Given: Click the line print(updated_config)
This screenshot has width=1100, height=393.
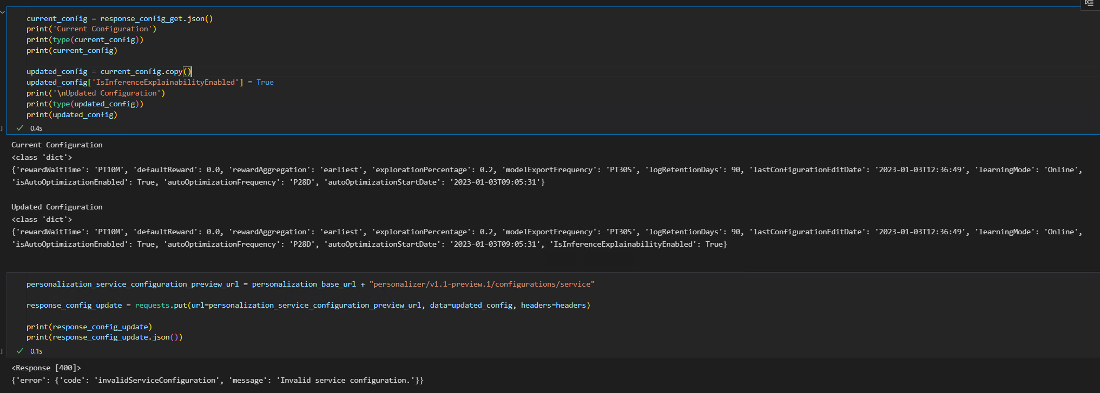Looking at the screenshot, I should [x=72, y=115].
